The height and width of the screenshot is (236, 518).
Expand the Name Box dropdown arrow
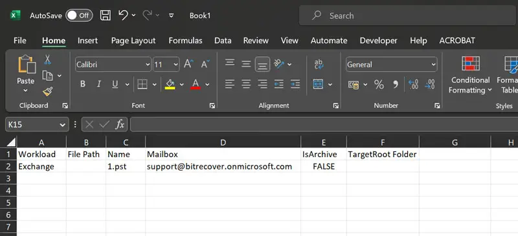coord(62,125)
